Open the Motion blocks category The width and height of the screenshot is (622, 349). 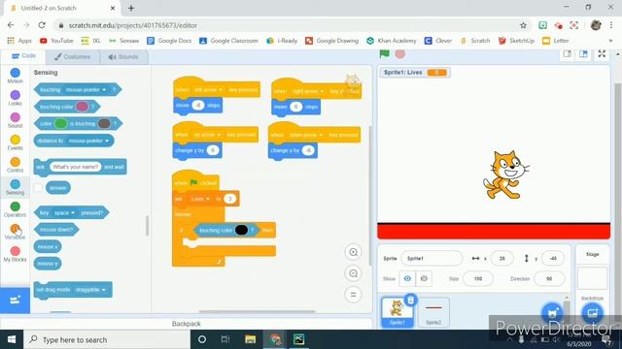pyautogui.click(x=16, y=76)
